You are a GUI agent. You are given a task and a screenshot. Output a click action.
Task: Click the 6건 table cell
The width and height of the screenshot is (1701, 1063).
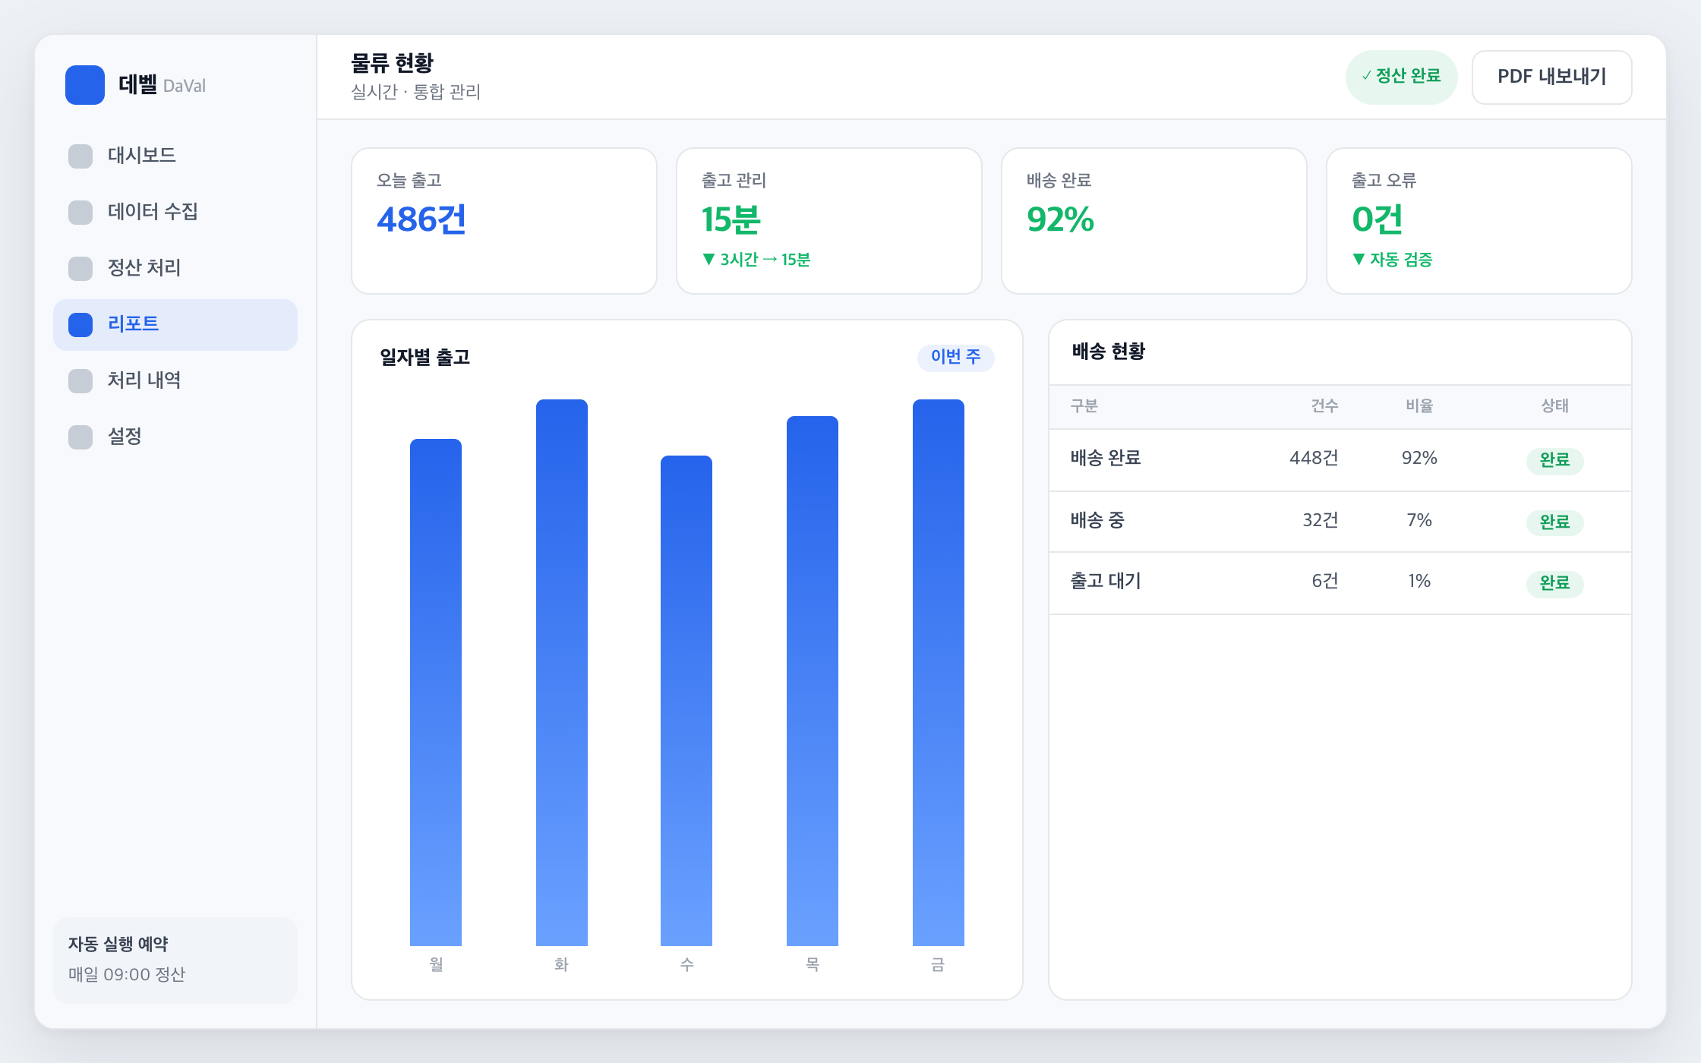pos(1325,581)
